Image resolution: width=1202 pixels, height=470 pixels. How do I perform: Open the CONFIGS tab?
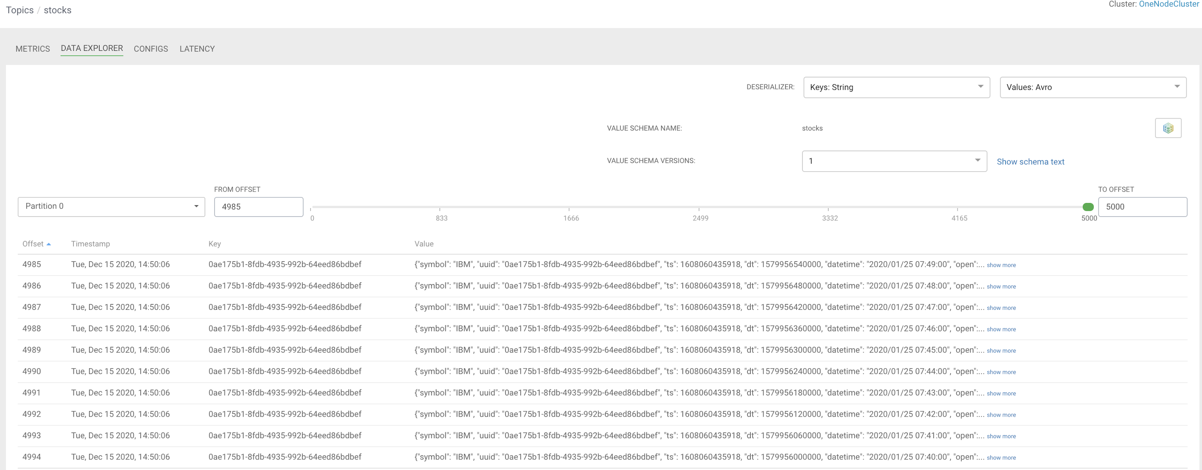click(151, 49)
